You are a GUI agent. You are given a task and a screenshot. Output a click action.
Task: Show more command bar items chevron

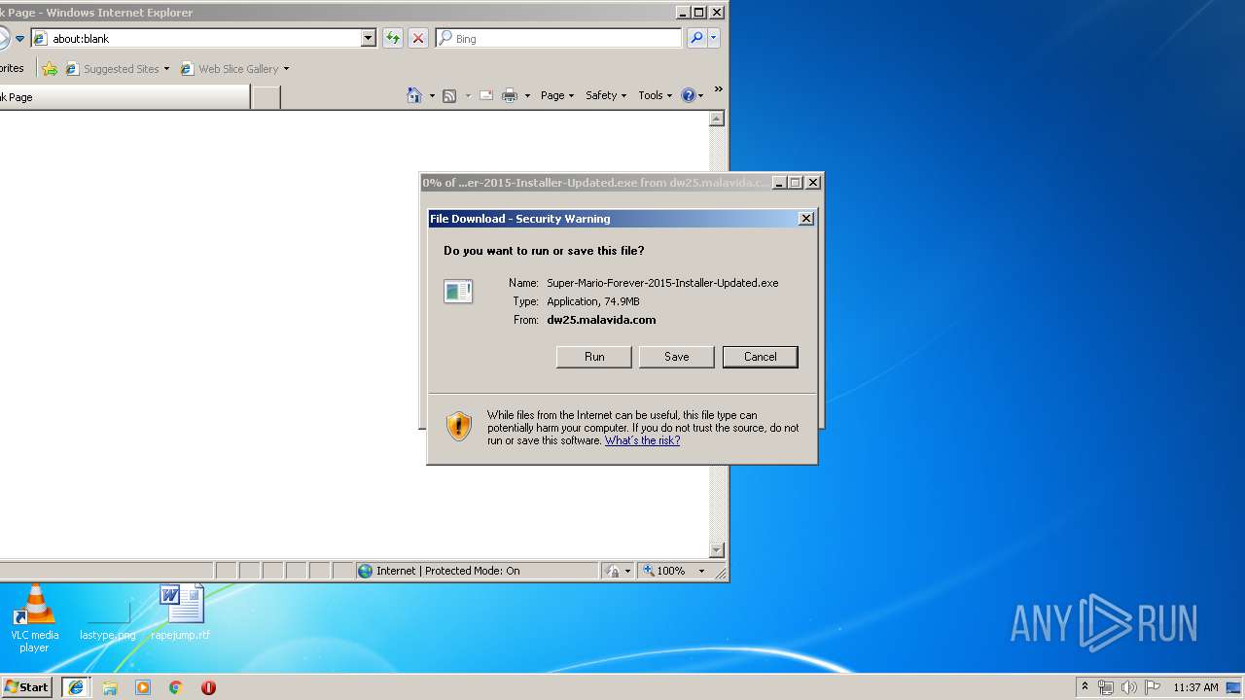click(x=719, y=89)
